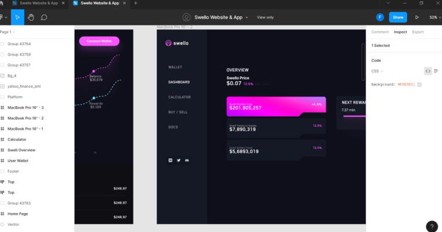Open the CSS language dropdown

377,71
